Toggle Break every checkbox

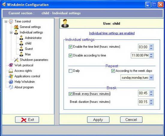click(x=70, y=94)
